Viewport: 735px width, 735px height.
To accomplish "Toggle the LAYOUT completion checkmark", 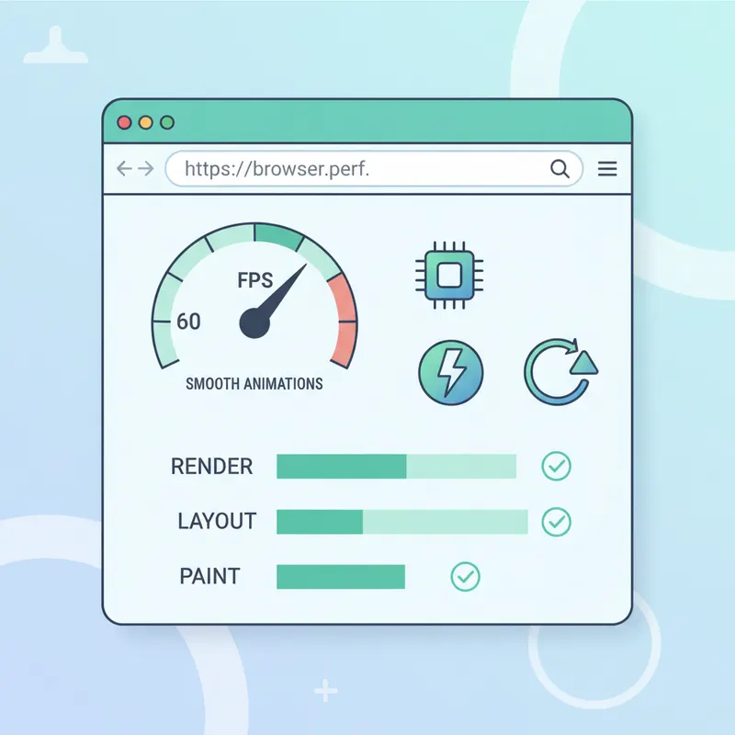I will point(556,522).
